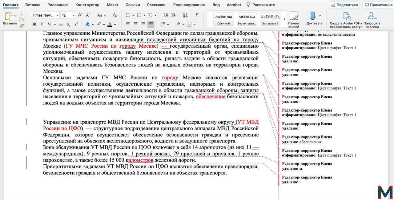The width and height of the screenshot is (394, 200).
Task: Toggle justified text alignment
Action: point(151,25)
